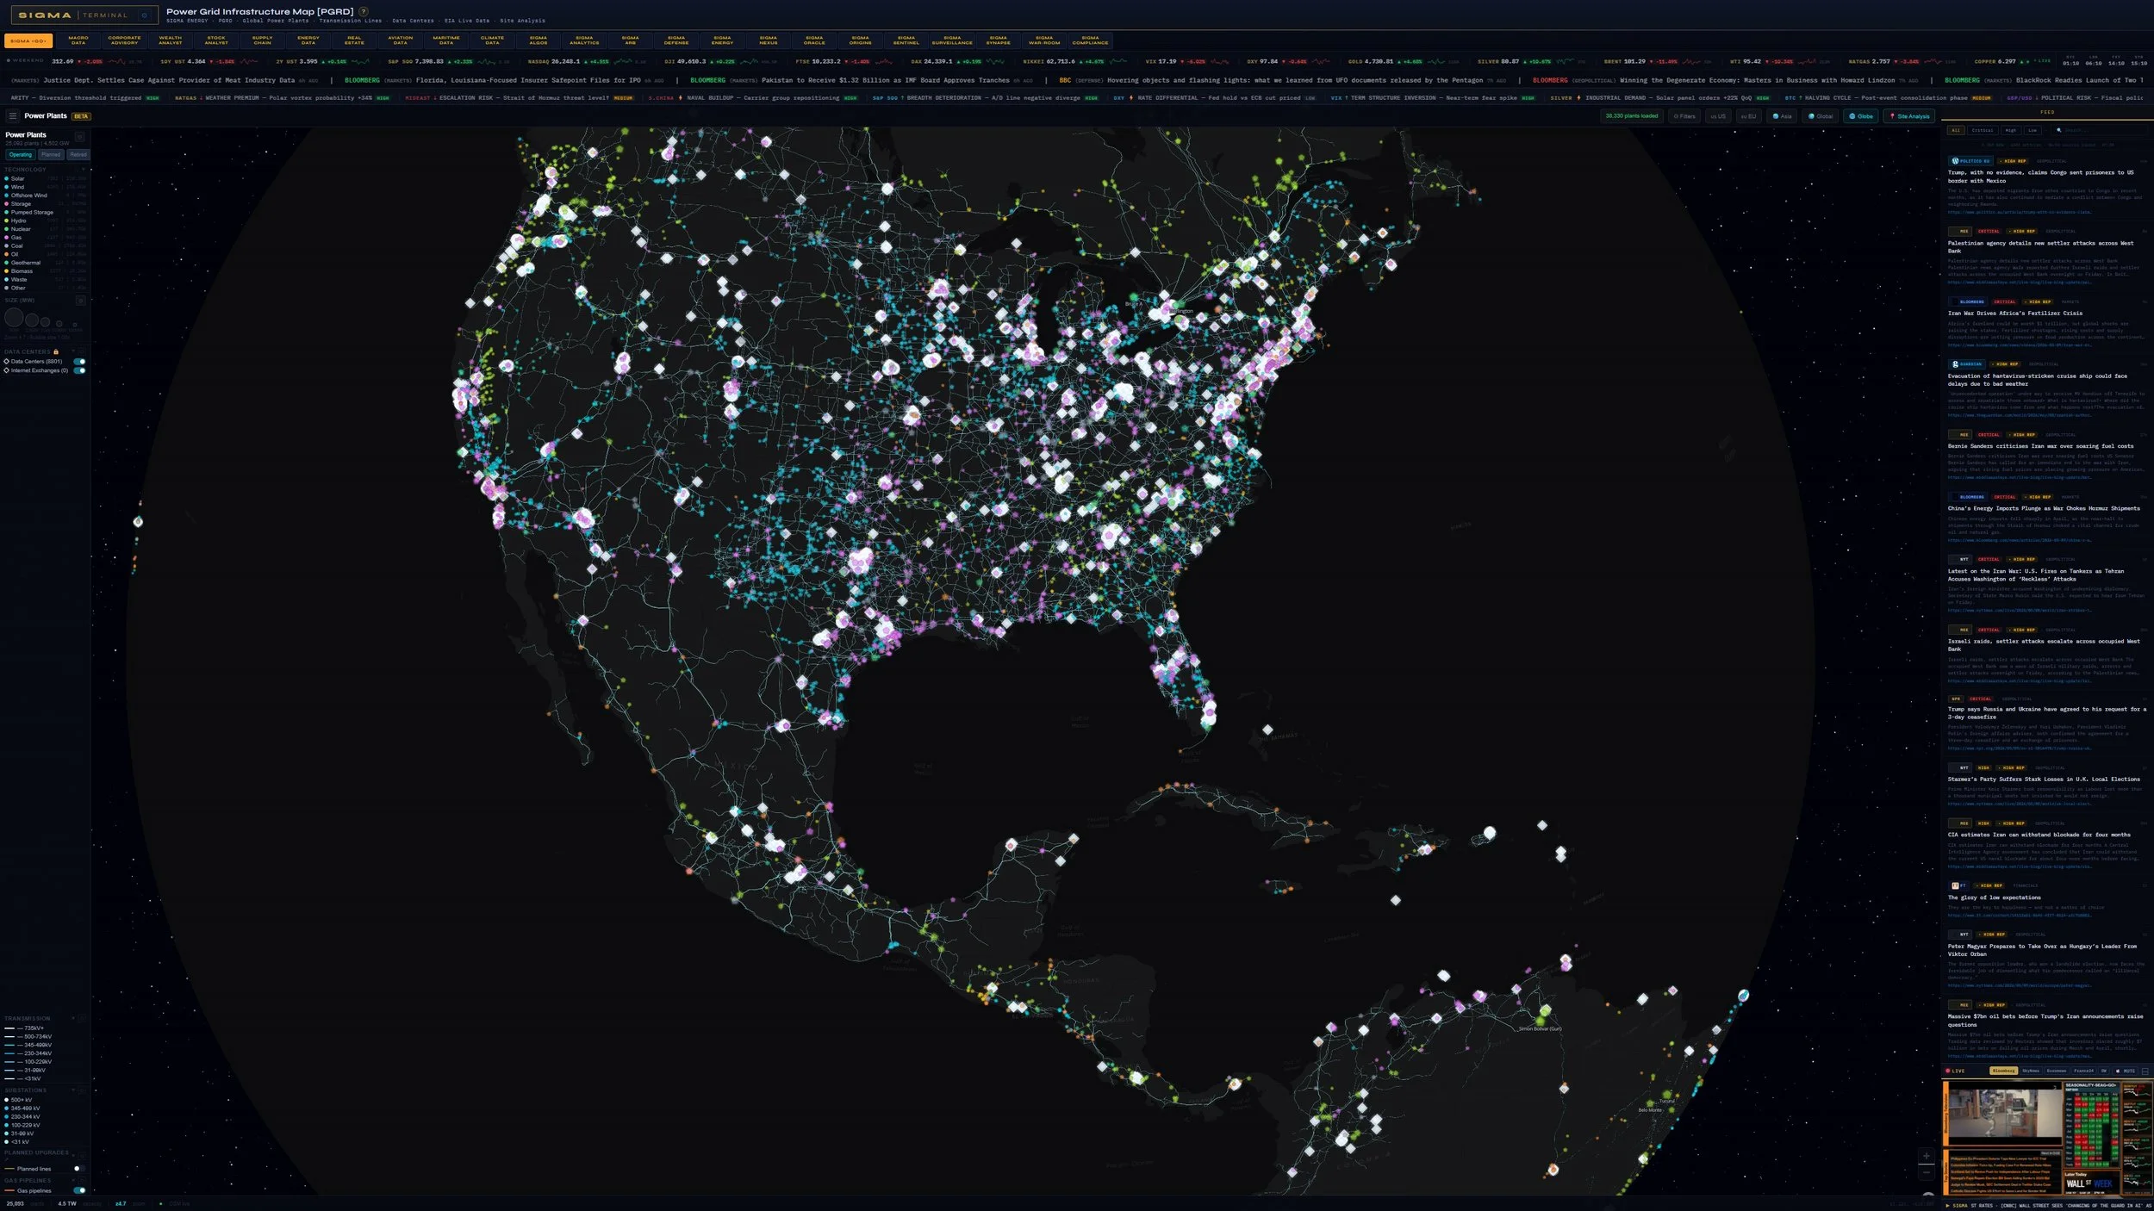Click the Internet Exchanges diamond legend icon
The width and height of the screenshot is (2154, 1211).
pyautogui.click(x=7, y=370)
